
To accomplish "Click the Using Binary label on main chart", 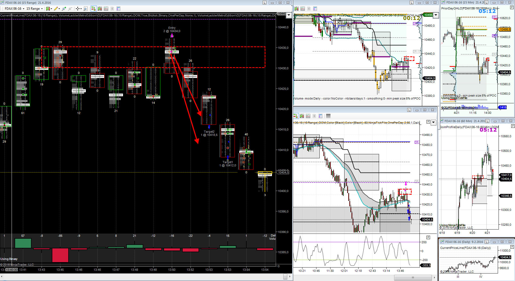I will 9,259.
